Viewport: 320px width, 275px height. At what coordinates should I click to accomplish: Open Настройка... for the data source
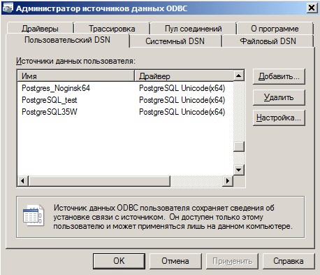tap(279, 118)
